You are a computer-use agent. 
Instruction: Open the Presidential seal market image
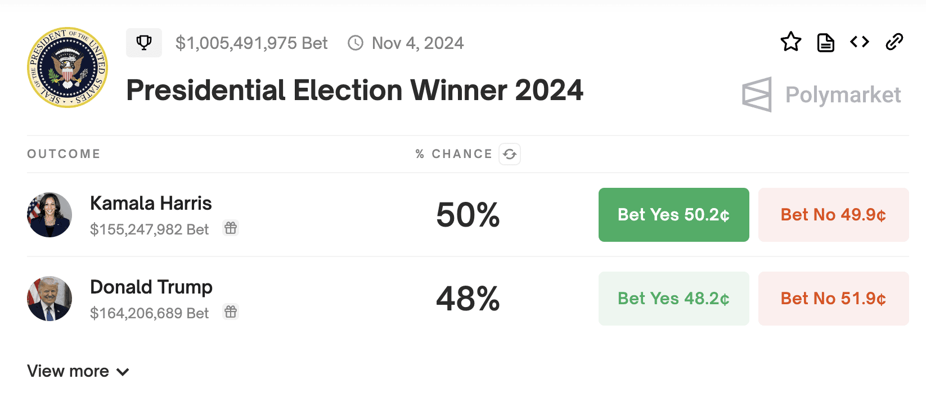coord(68,67)
